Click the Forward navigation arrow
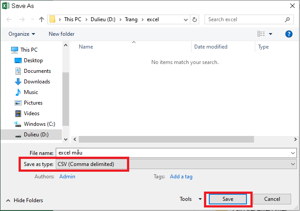The image size is (300, 211). click(22, 19)
